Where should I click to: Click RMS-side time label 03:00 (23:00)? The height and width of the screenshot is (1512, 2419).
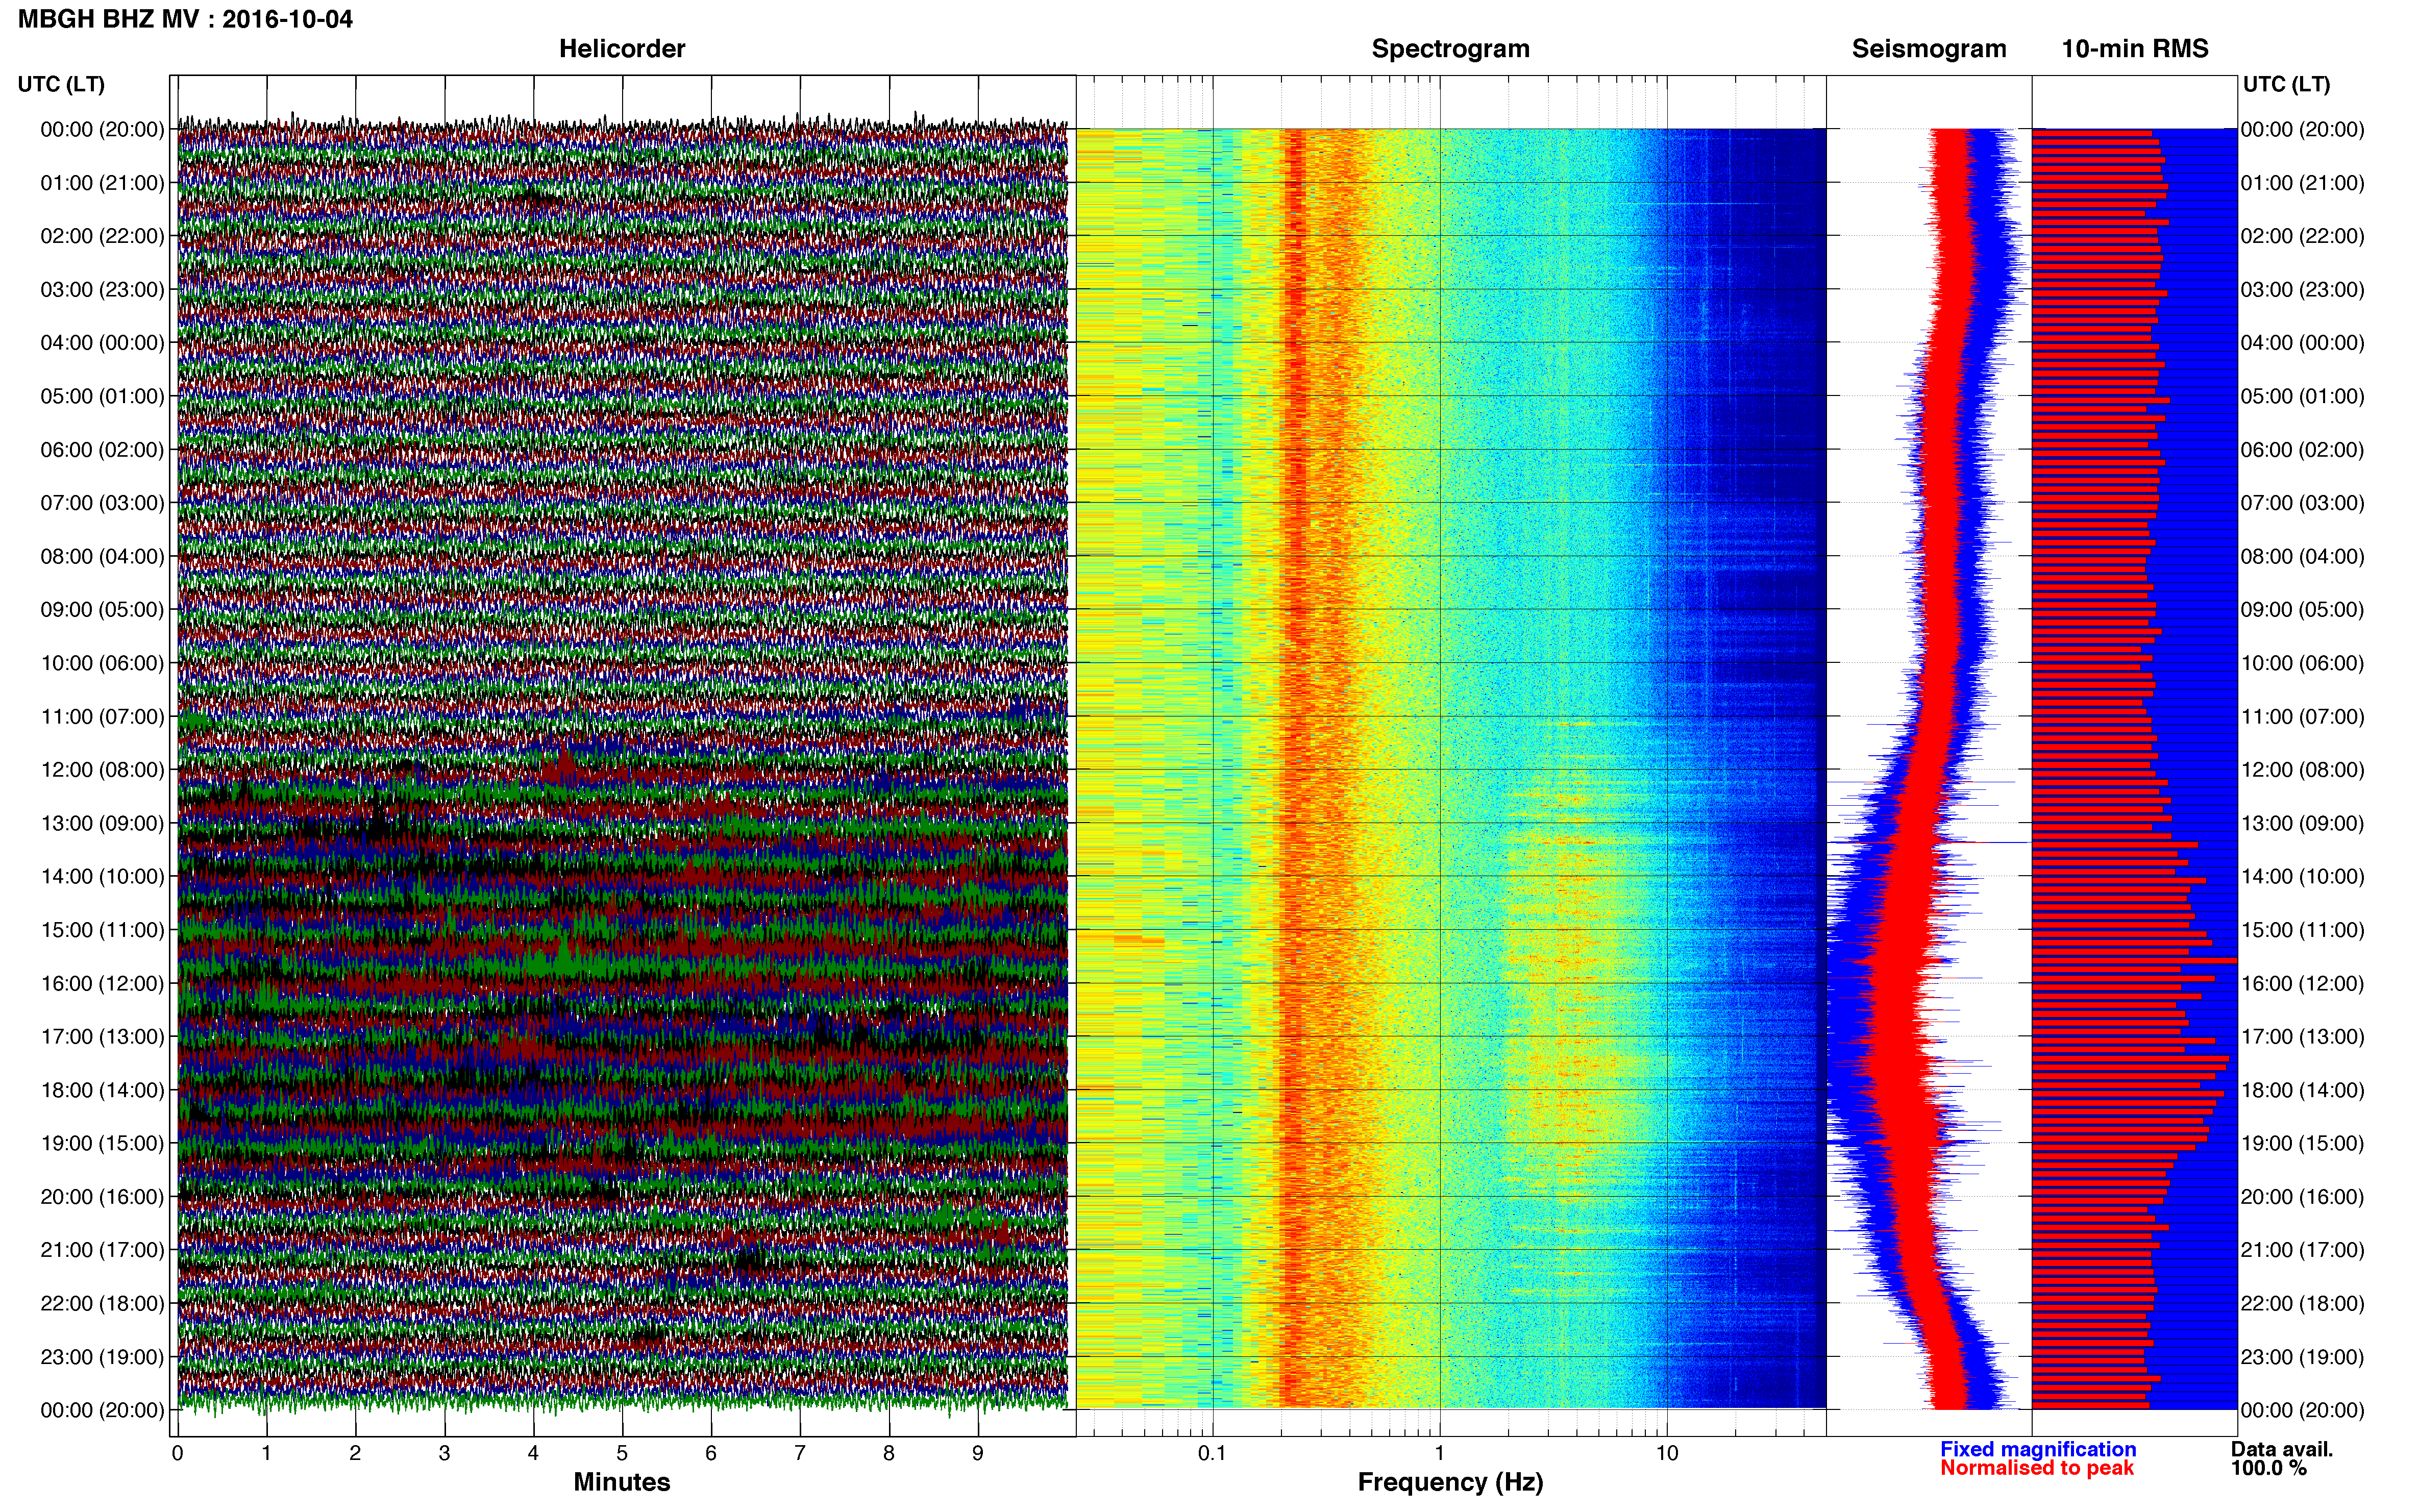click(2303, 290)
